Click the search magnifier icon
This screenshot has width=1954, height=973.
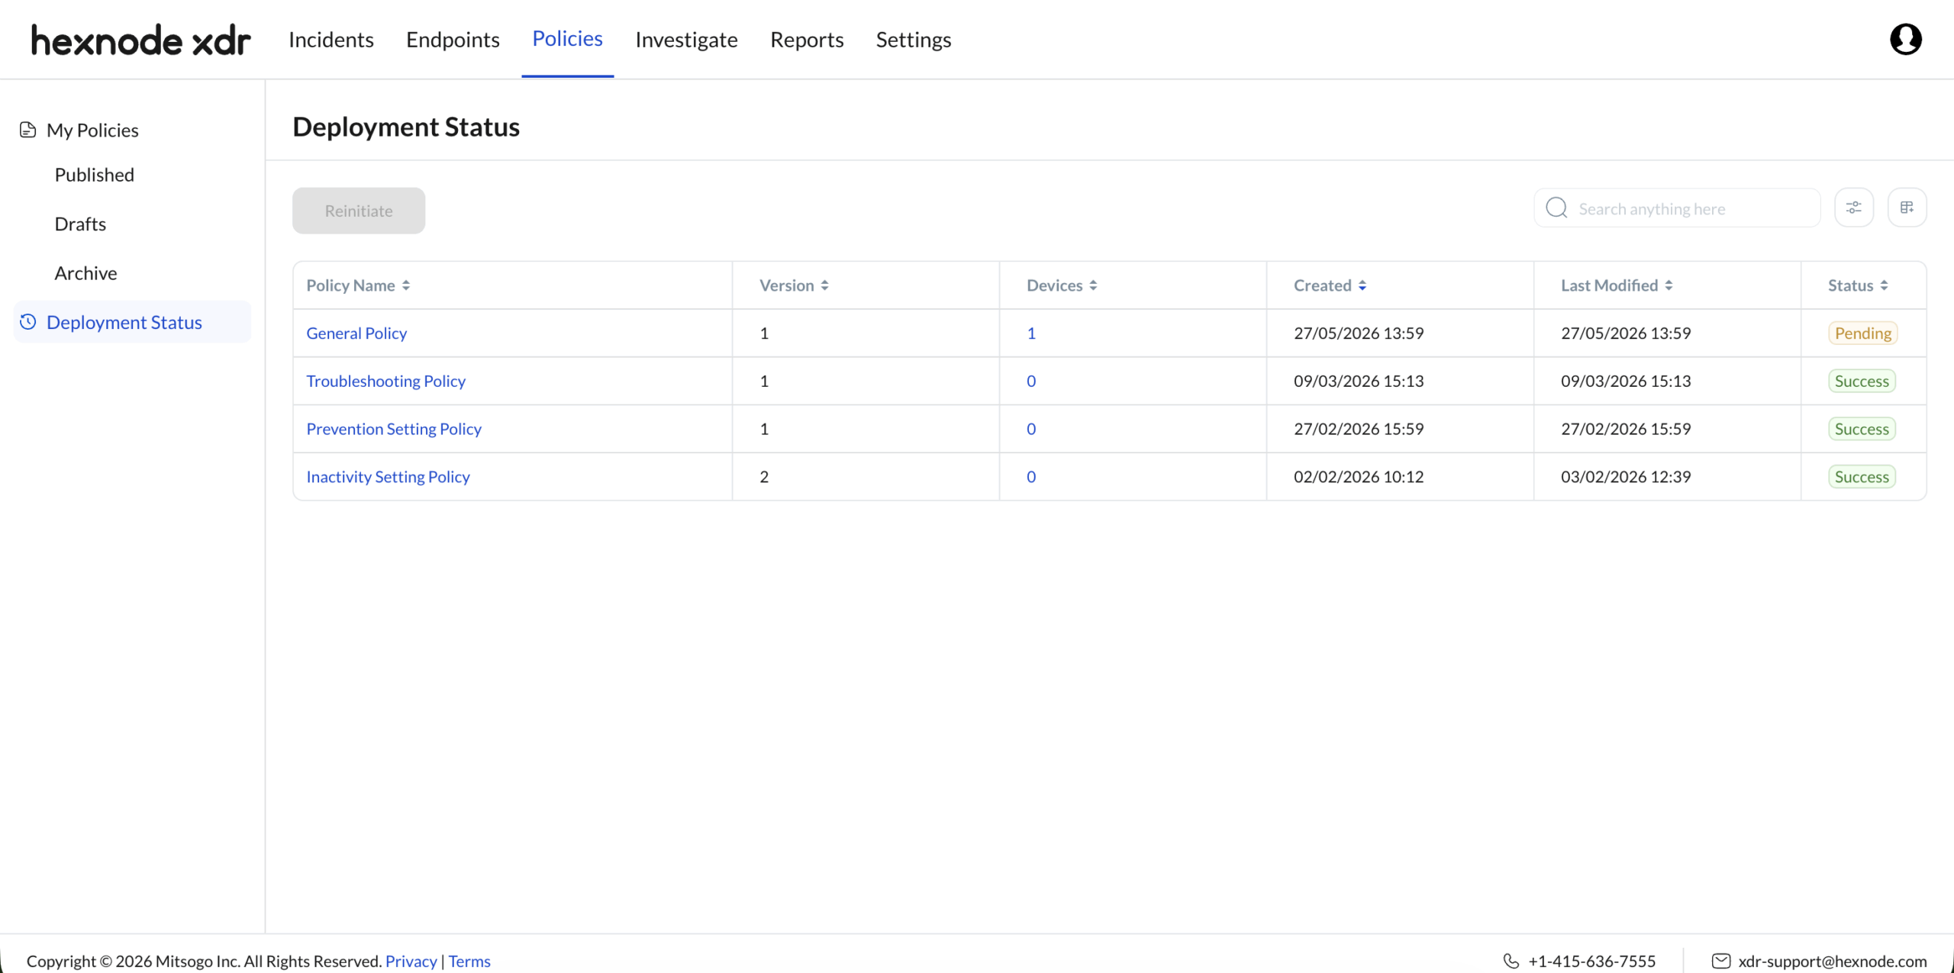click(1556, 208)
